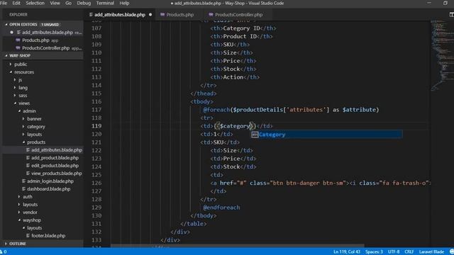Open the Selection menu
The image size is (454, 255).
35,3
